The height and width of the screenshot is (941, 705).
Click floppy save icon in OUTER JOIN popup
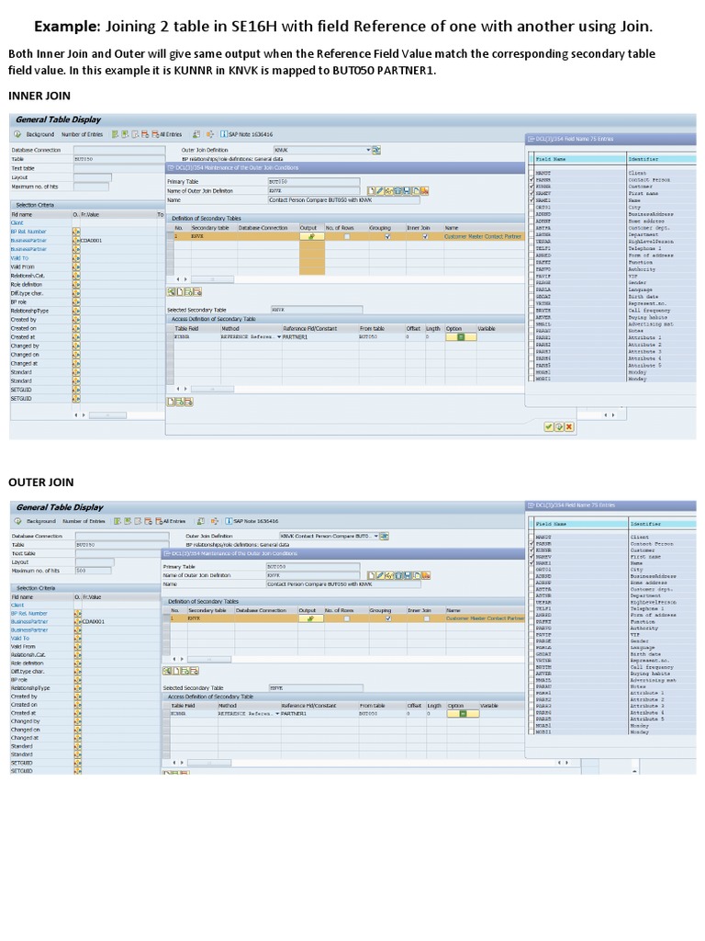pyautogui.click(x=407, y=575)
